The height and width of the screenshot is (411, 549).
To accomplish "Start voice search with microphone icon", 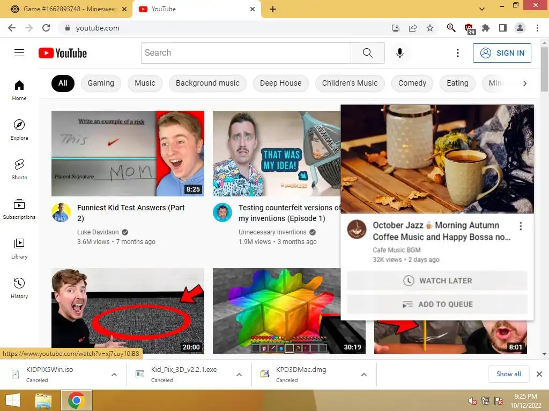I will [399, 53].
